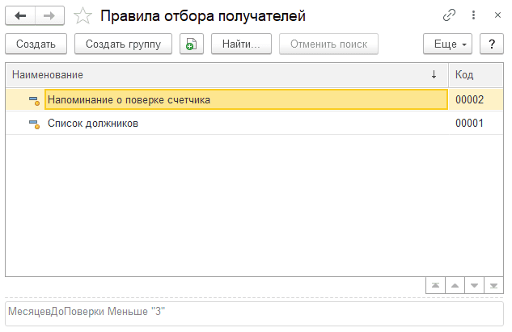Click item icon of Список должников
This screenshot has height=332, width=512.
34,124
